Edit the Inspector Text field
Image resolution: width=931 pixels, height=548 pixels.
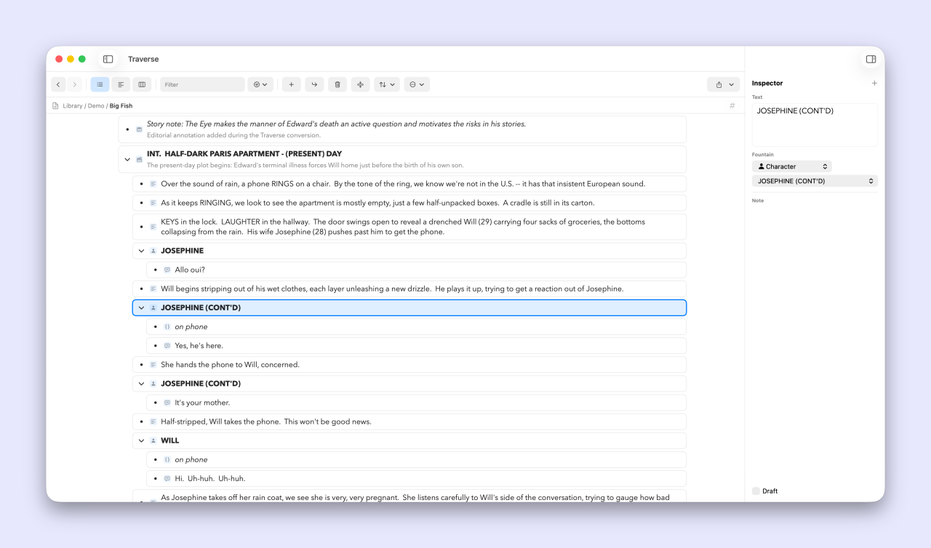pyautogui.click(x=815, y=124)
